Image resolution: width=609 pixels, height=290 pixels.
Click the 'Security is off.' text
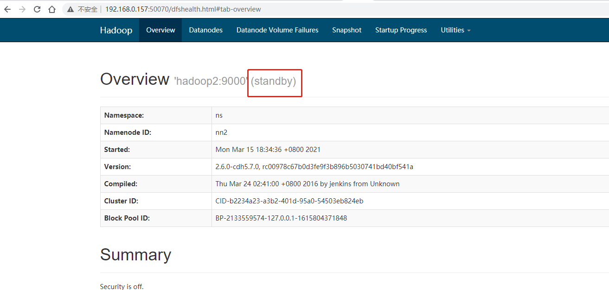(122, 287)
